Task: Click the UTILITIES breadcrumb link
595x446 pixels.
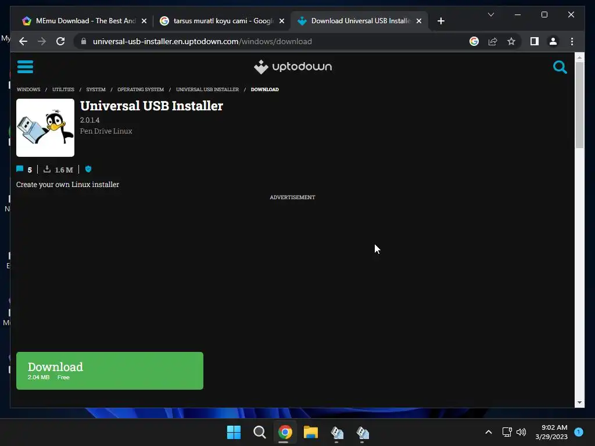Action: click(x=63, y=89)
